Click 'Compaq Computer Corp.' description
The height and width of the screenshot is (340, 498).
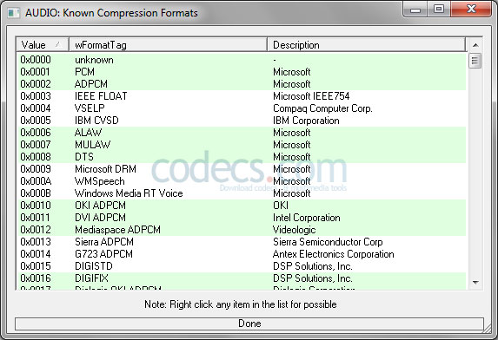tap(322, 108)
